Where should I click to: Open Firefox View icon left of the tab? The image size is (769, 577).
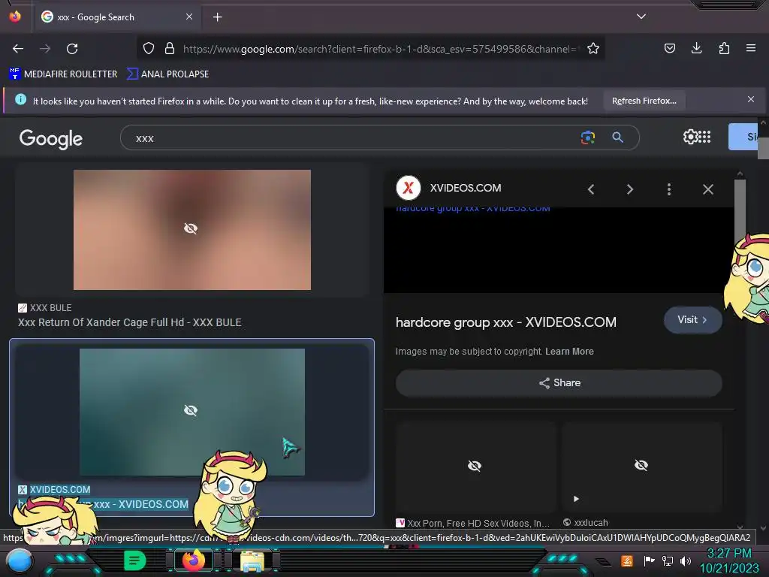(15, 17)
